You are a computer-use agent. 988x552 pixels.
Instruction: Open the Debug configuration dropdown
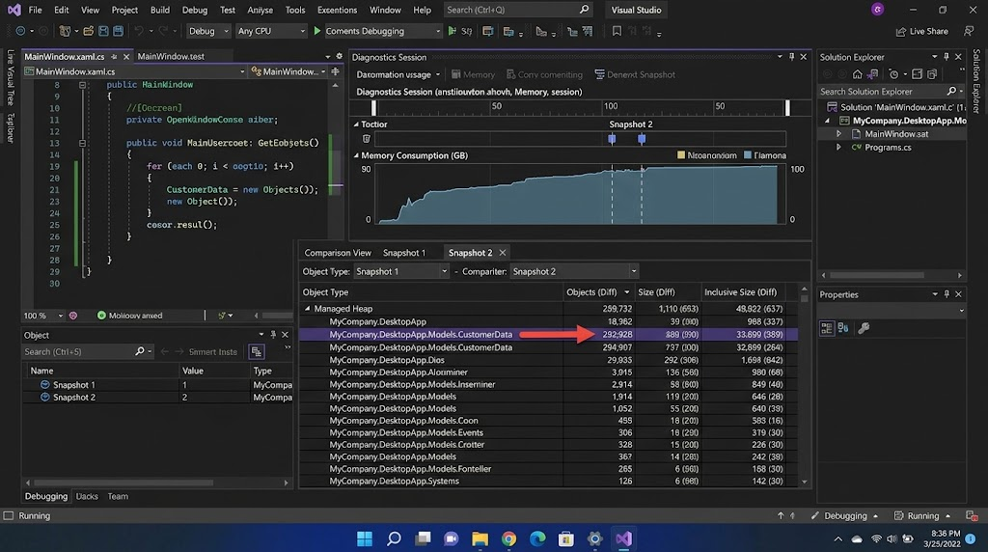(208, 31)
